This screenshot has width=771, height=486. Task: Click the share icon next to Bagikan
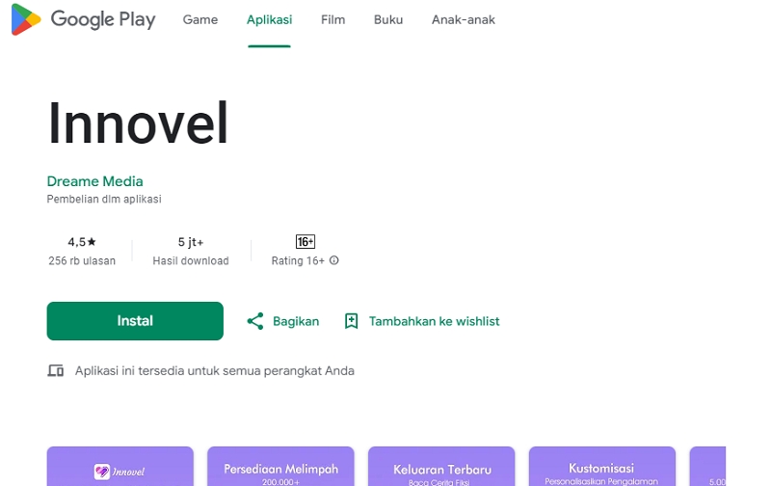point(255,321)
